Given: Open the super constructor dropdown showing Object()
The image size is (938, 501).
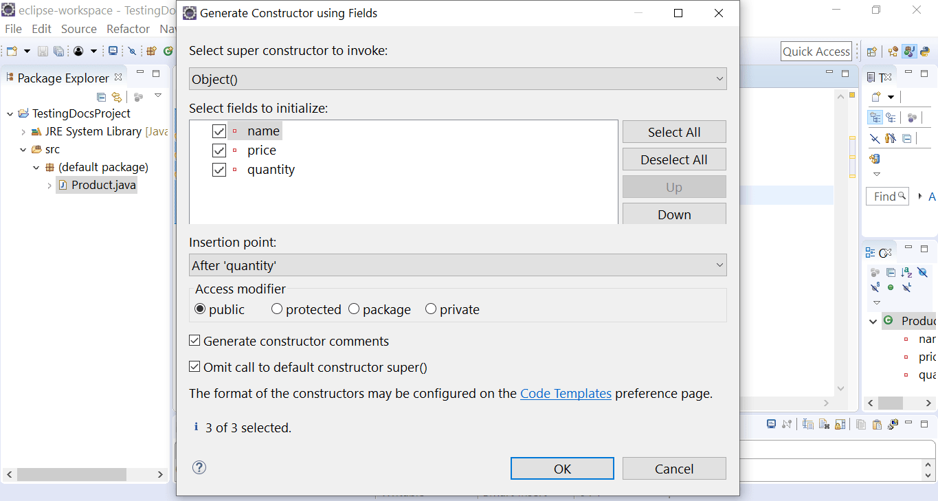Looking at the screenshot, I should point(719,78).
